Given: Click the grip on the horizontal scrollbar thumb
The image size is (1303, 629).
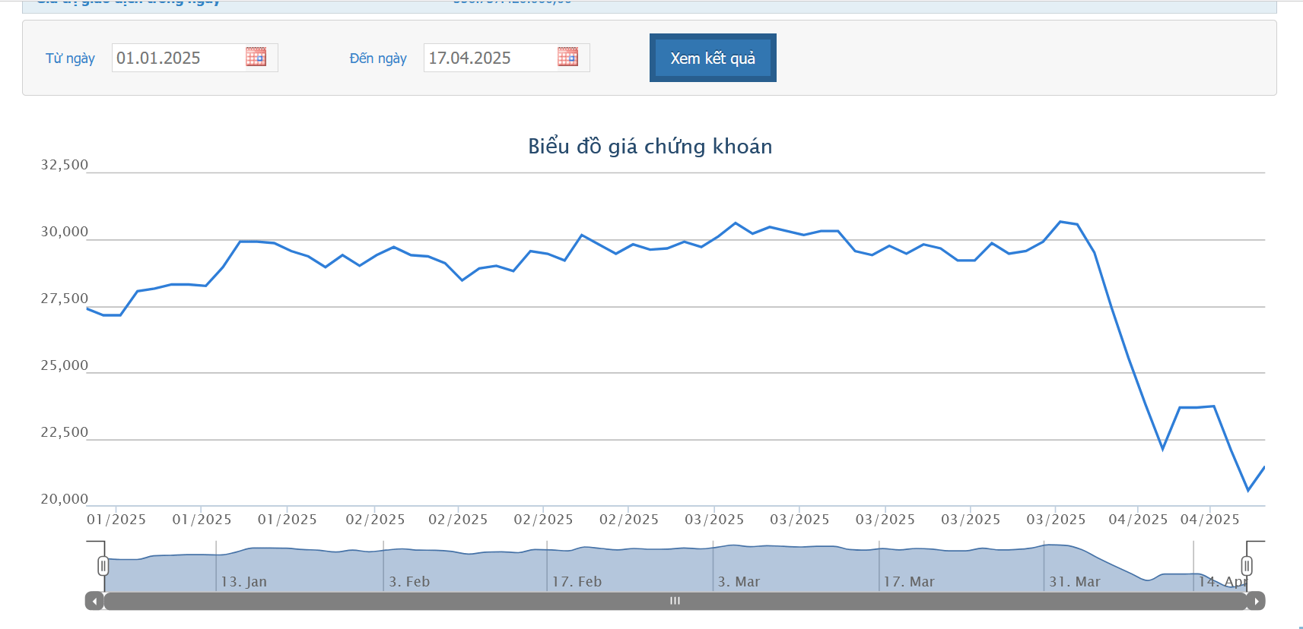Looking at the screenshot, I should (675, 601).
